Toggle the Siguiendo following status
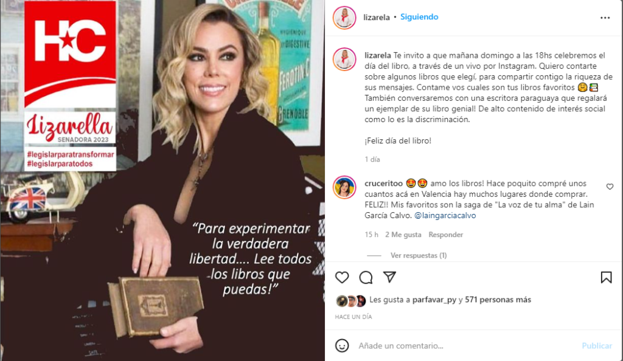 click(419, 17)
